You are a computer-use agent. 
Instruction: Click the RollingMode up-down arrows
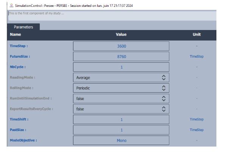click(x=163, y=88)
